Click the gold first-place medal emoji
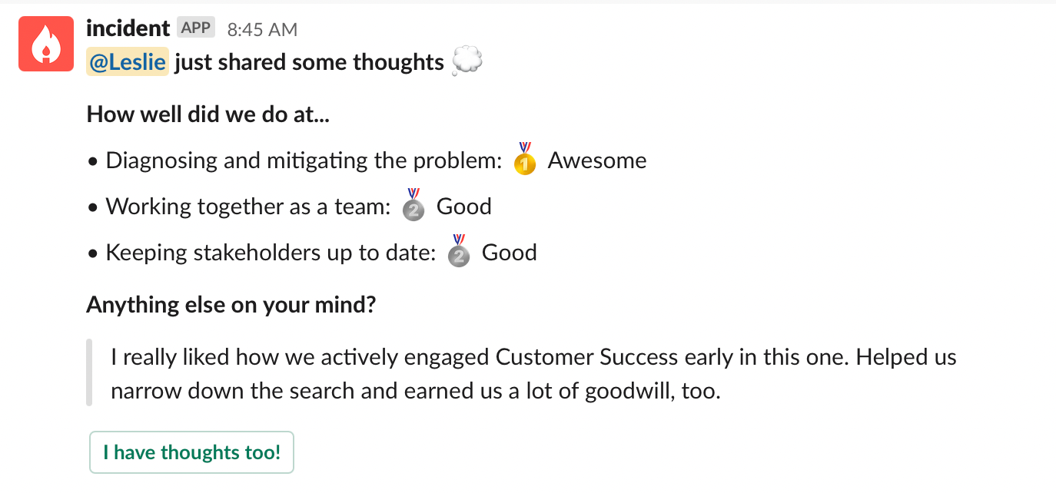Image resolution: width=1056 pixels, height=493 pixels. coord(524,158)
